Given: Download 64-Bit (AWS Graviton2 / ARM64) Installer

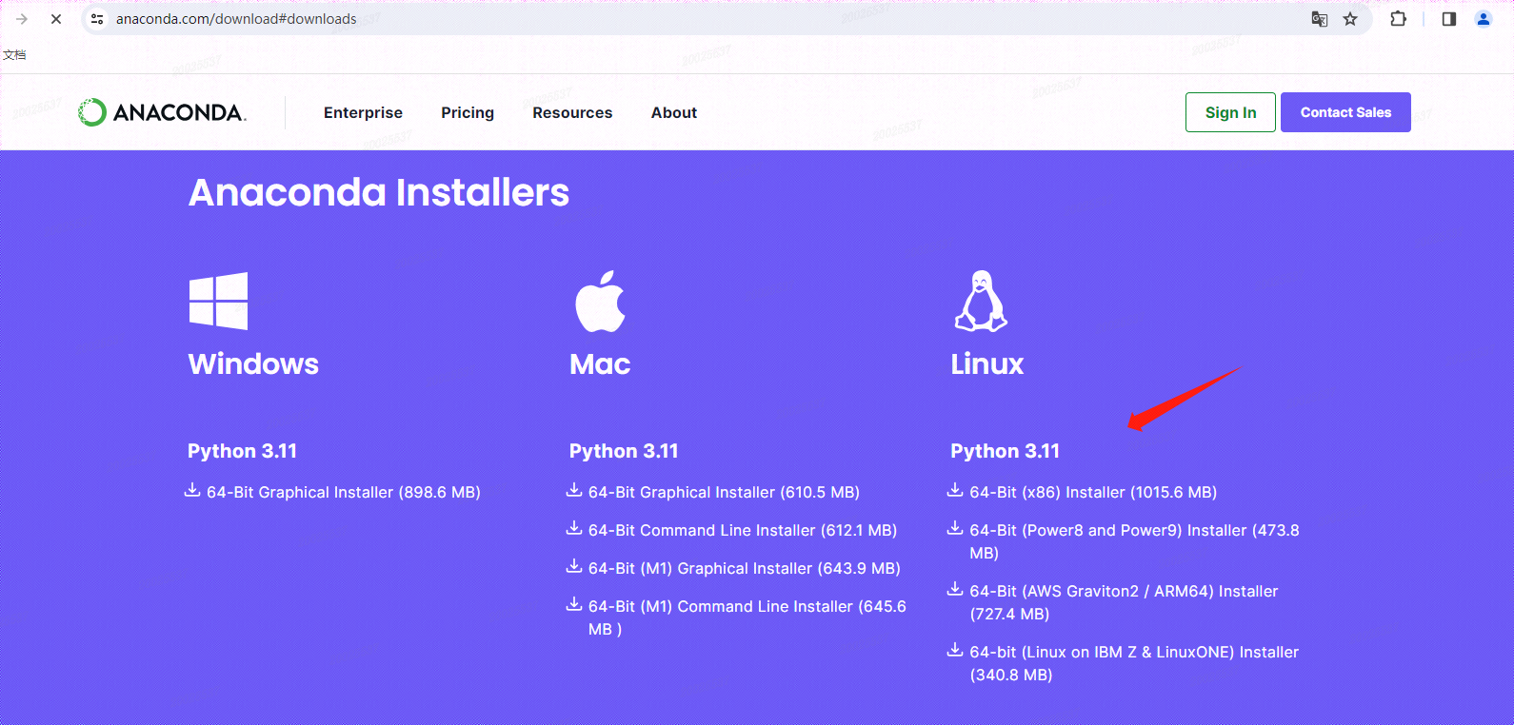Looking at the screenshot, I should pos(1124,602).
